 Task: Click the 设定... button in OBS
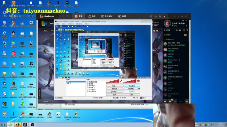pyautogui.click(x=115, y=86)
